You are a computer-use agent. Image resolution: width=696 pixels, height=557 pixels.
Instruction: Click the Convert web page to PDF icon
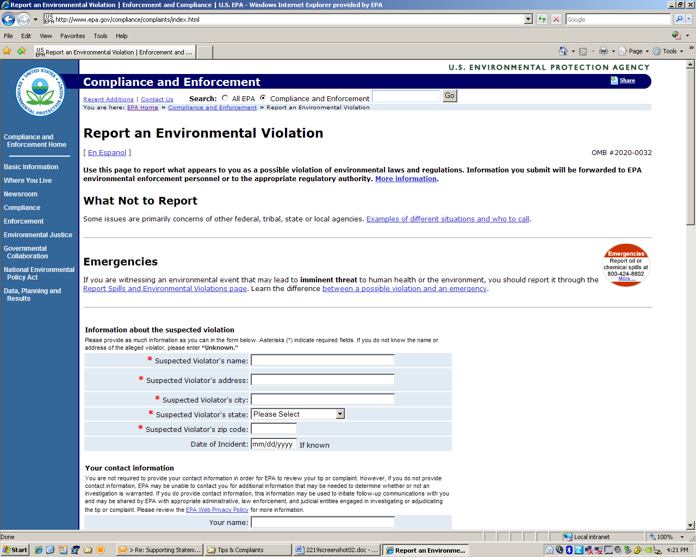[x=676, y=35]
